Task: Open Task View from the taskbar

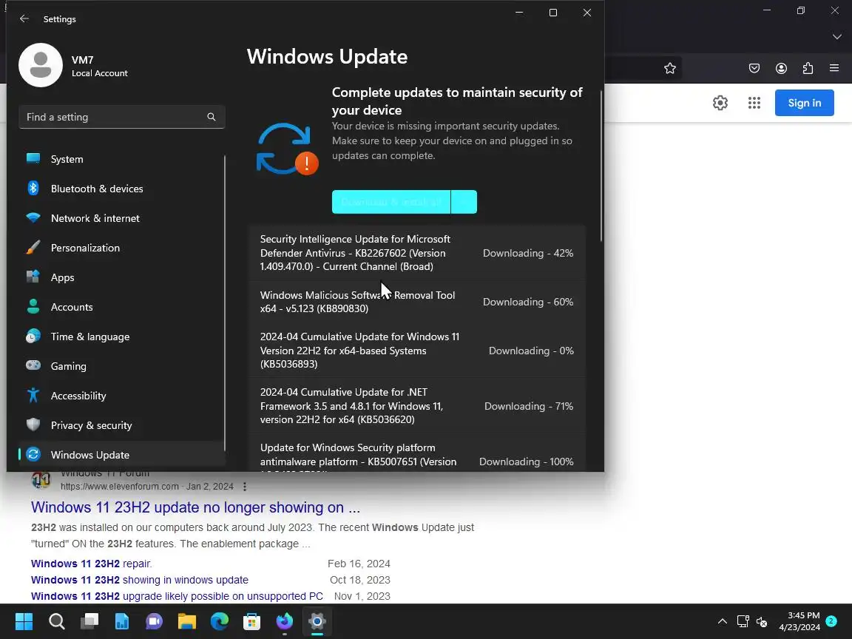Action: (x=89, y=621)
